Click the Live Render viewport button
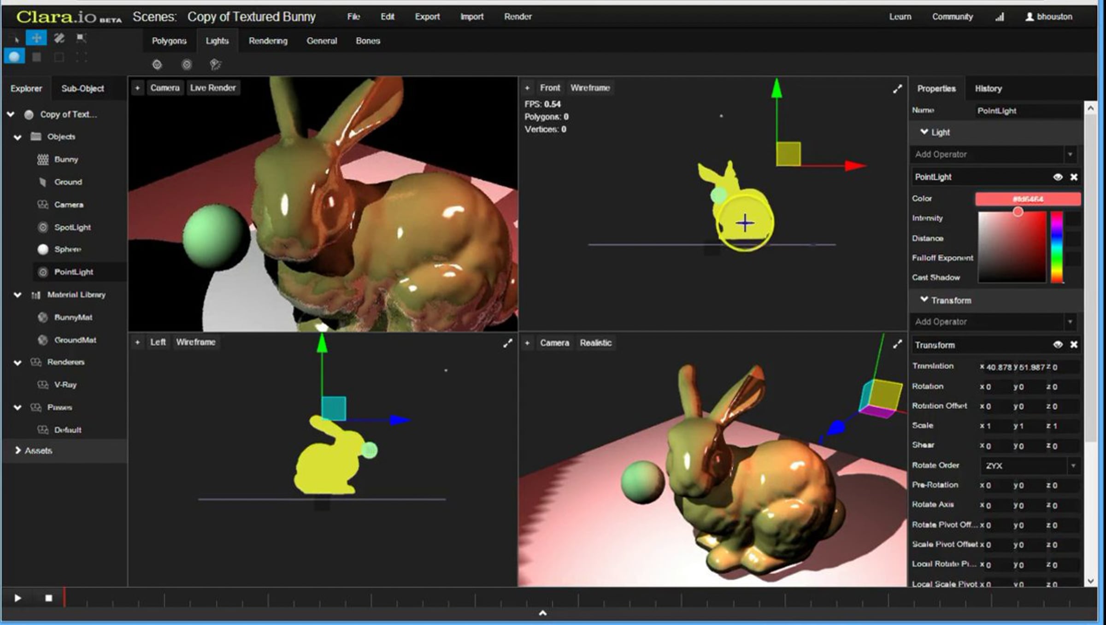 pos(212,88)
